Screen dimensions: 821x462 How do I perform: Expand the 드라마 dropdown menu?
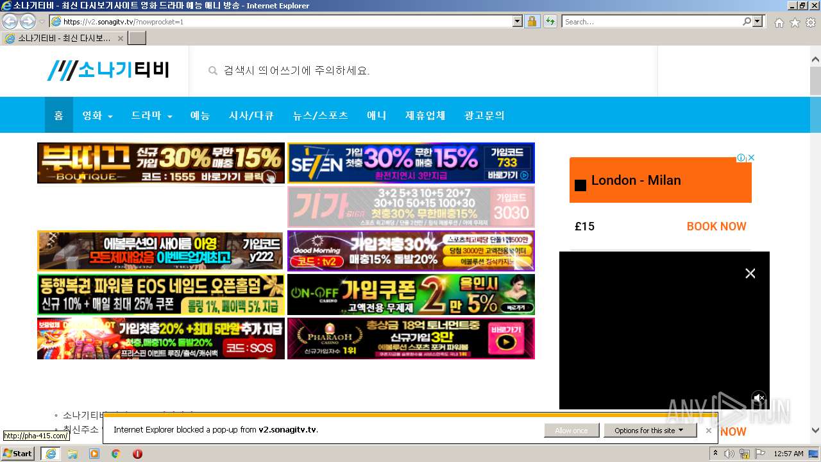151,115
